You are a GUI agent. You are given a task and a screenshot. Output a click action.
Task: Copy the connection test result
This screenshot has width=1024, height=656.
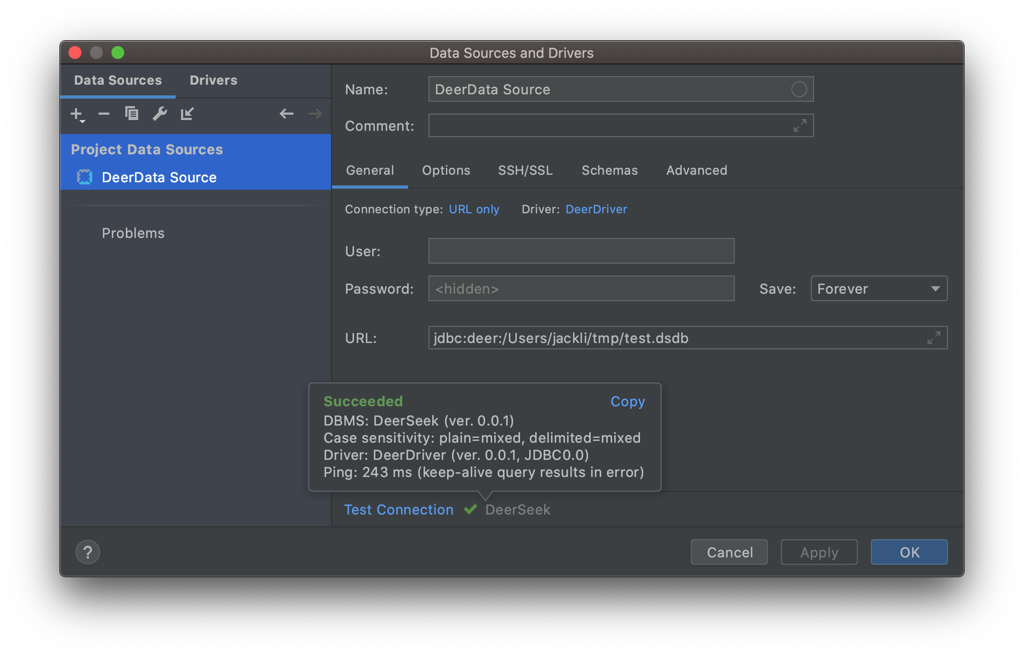(628, 401)
